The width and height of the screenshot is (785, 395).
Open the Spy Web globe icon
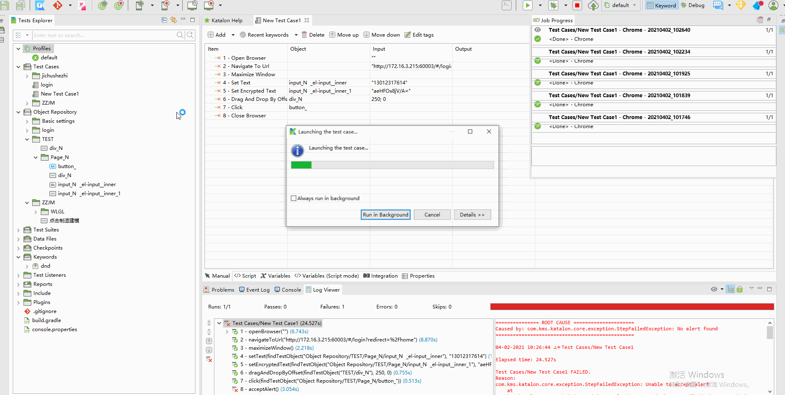coord(102,5)
